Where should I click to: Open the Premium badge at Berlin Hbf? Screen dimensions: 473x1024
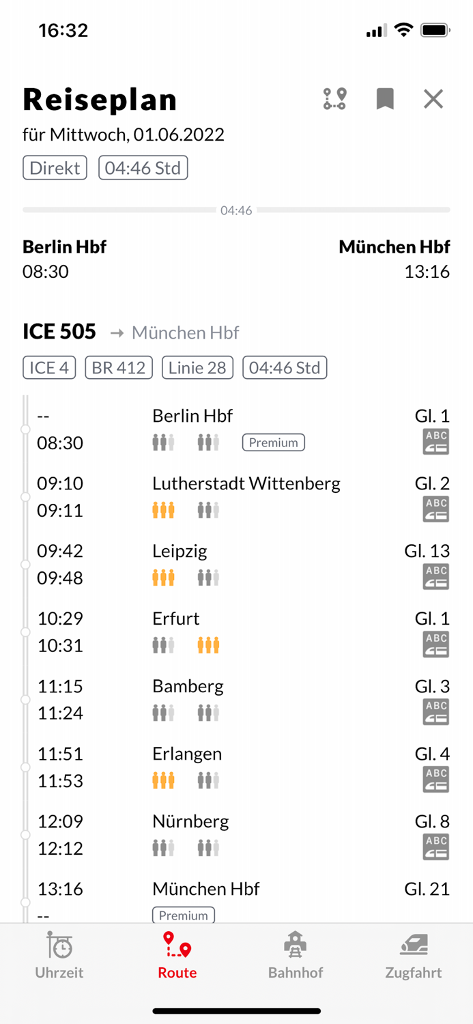click(273, 442)
